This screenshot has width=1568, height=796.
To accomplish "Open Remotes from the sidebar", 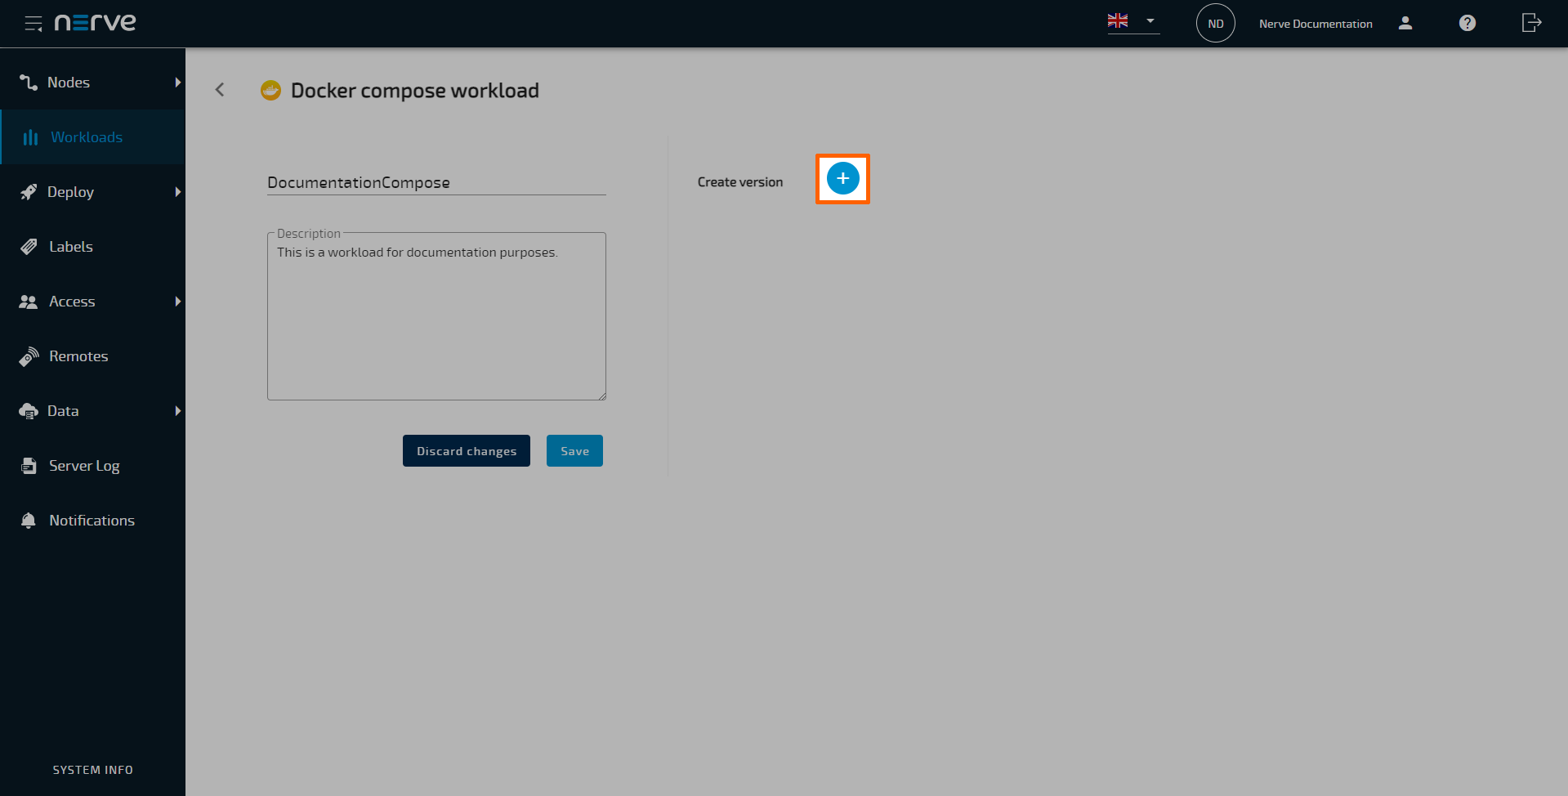I will (78, 356).
